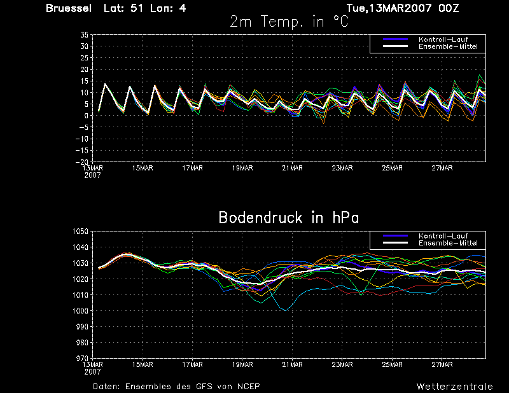509x393 pixels.
Task: Click the 'Bruessel Lat: 51 Lon: 4' header
Action: tap(116, 8)
